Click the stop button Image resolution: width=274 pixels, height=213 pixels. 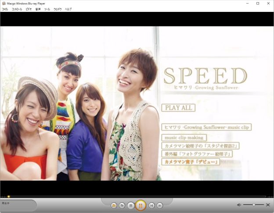[x=131, y=206]
